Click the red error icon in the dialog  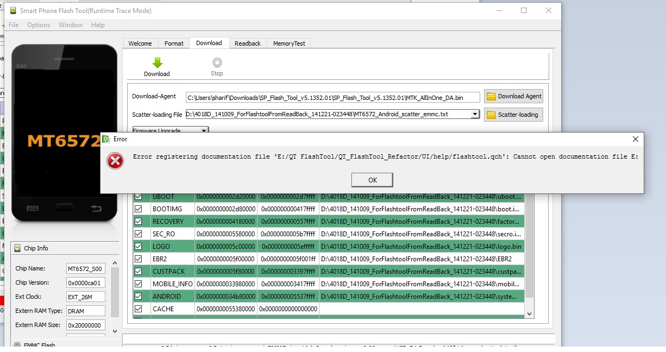[x=115, y=161]
